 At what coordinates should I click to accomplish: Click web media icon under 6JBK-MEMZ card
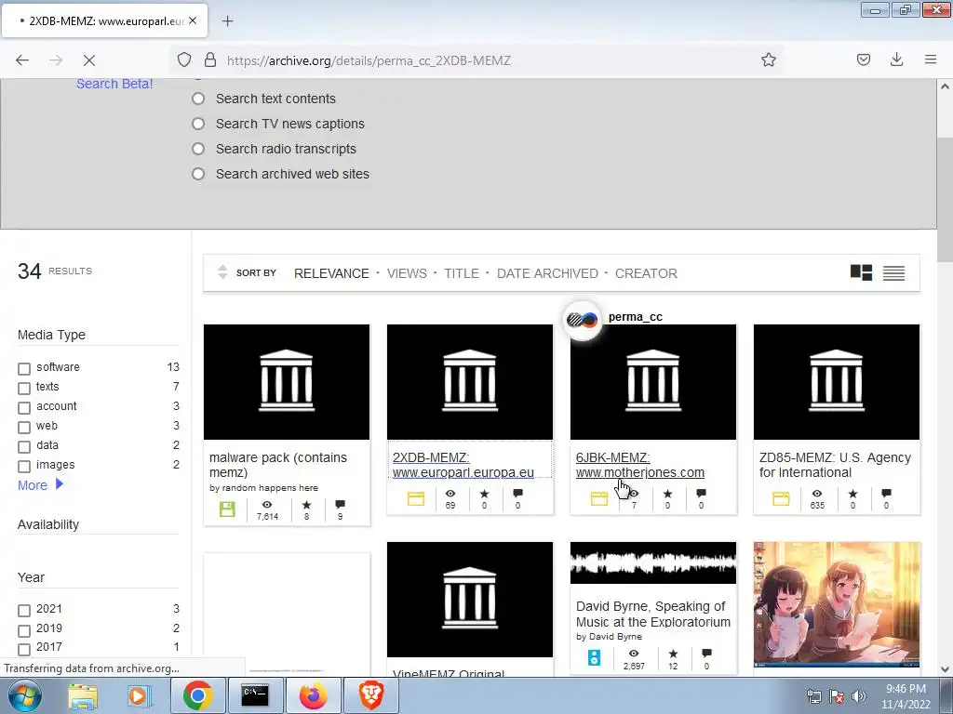599,499
